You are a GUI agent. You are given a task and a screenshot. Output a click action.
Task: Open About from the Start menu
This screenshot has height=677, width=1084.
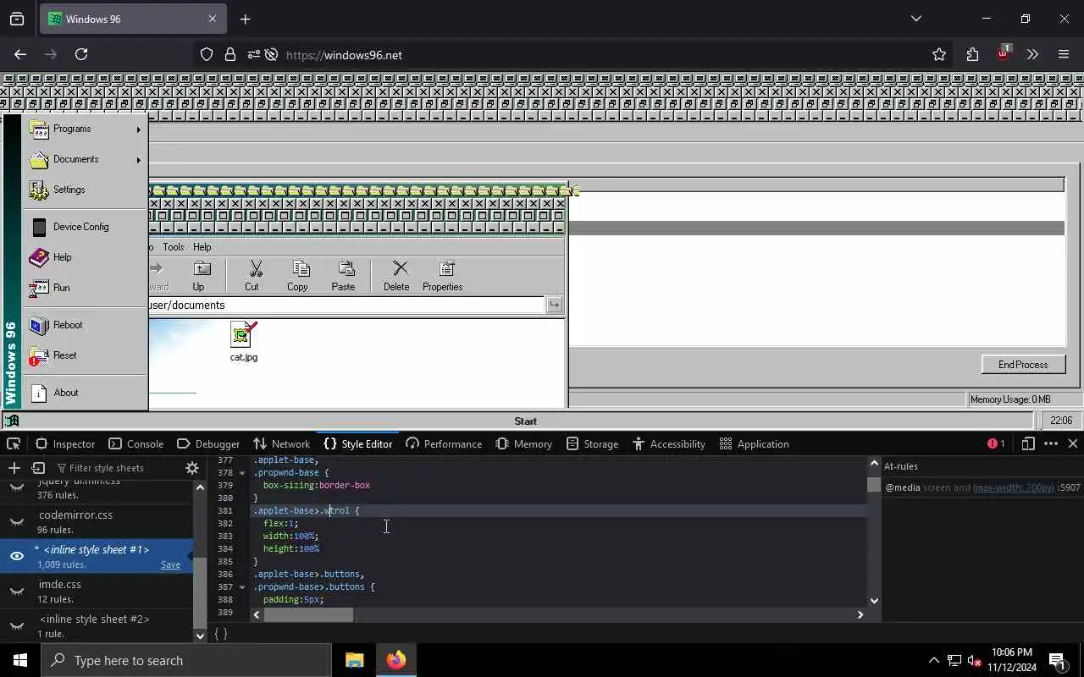click(x=85, y=393)
